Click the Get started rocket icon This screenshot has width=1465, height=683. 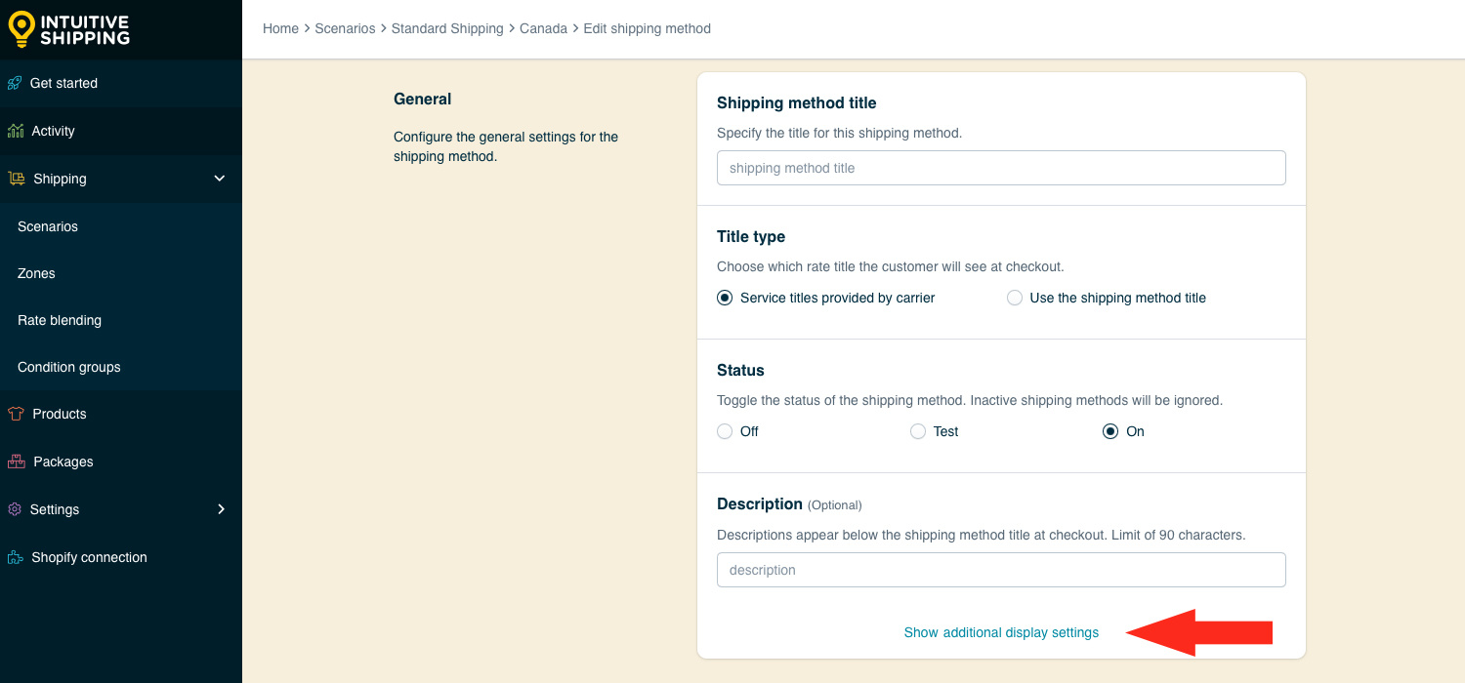click(15, 83)
